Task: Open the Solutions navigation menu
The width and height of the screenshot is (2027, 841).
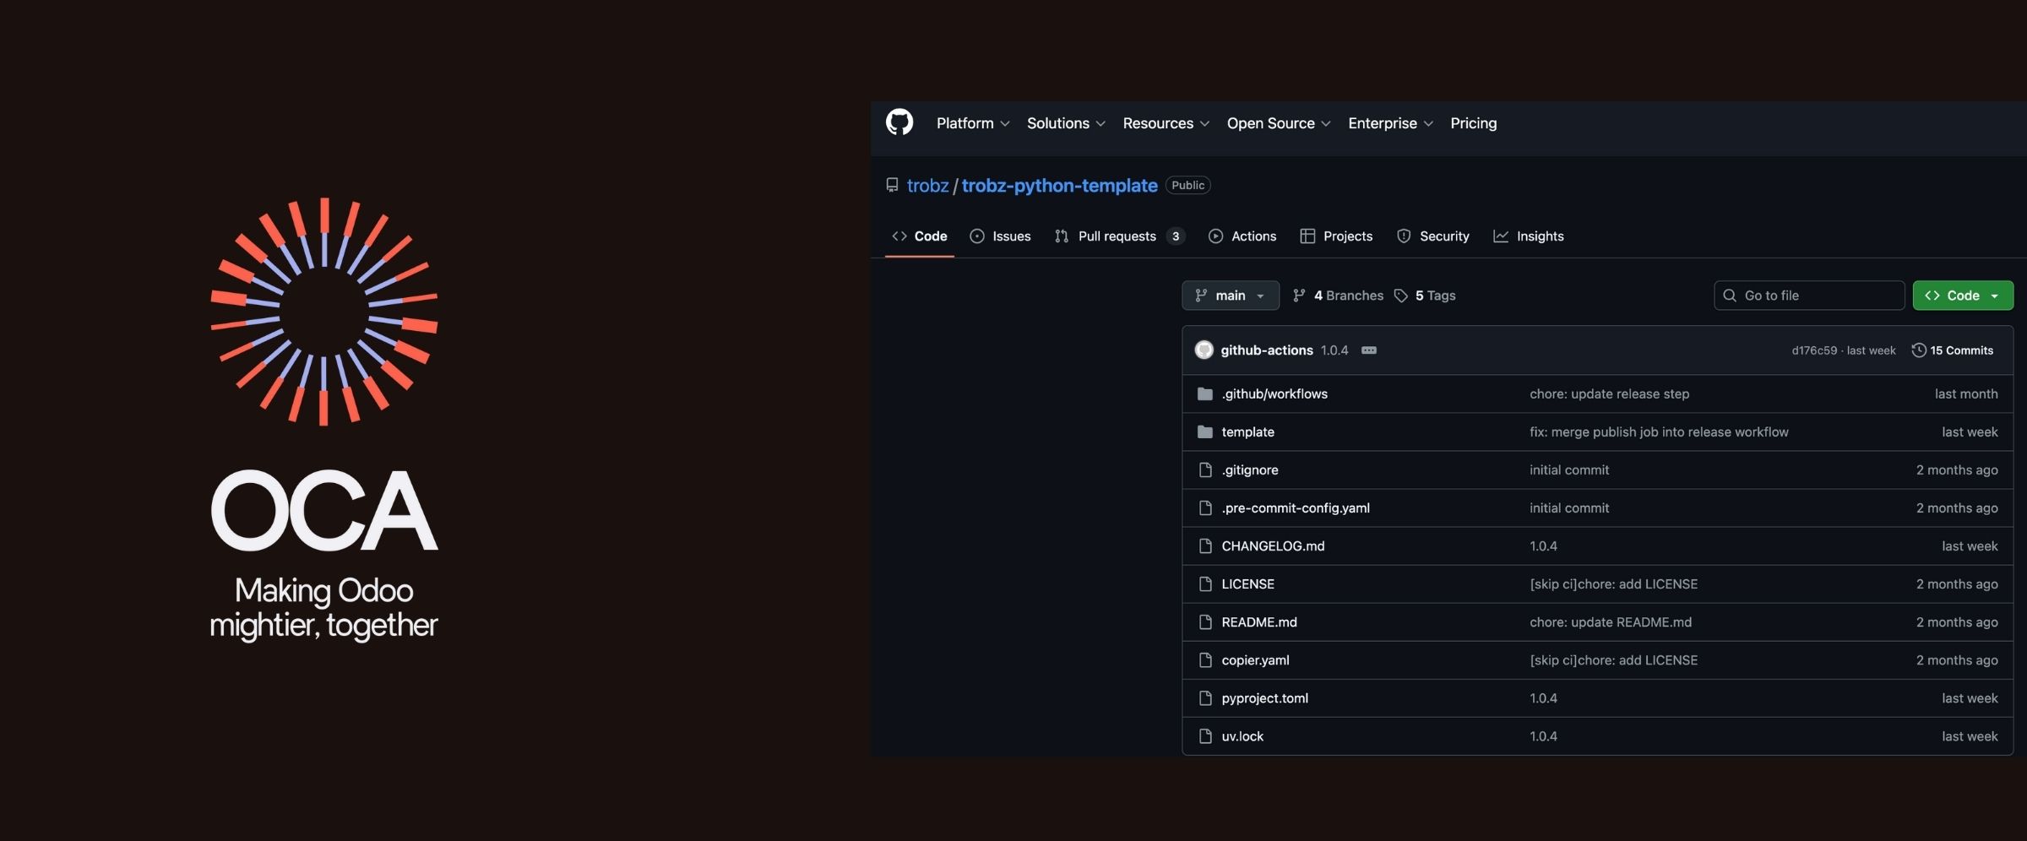Action: [1066, 123]
